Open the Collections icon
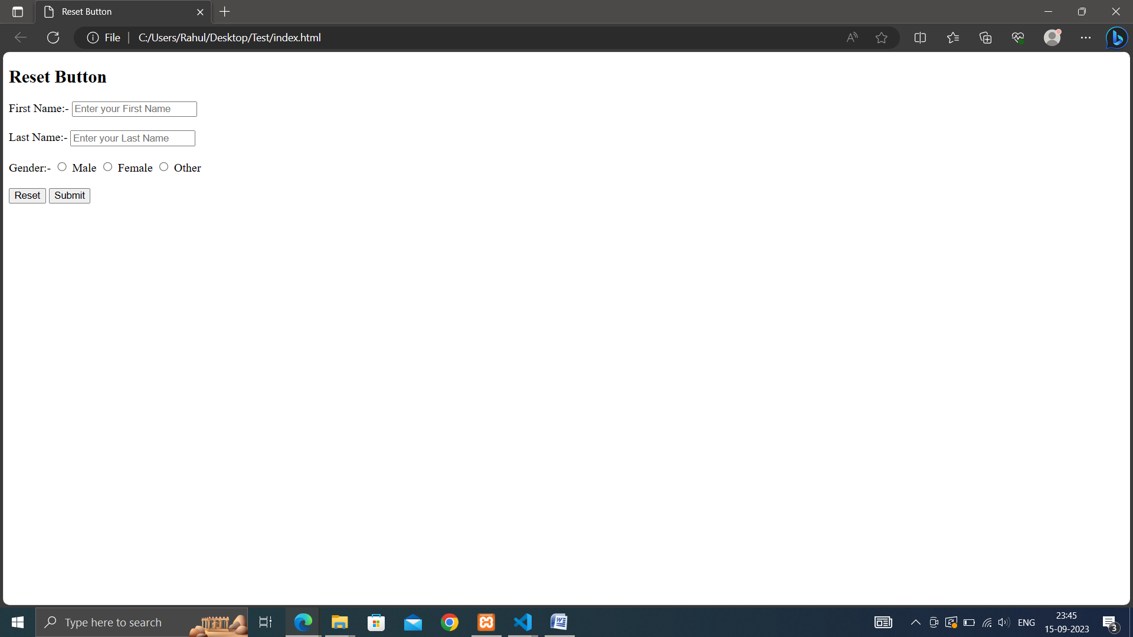This screenshot has height=637, width=1133. 985,38
